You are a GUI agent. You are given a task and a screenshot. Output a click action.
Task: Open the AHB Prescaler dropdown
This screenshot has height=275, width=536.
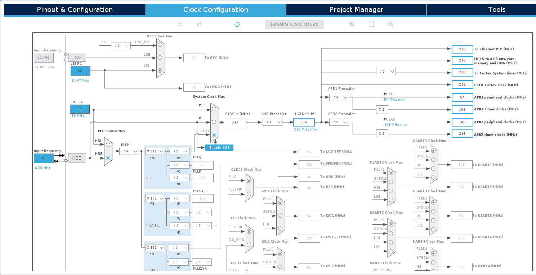pos(273,122)
